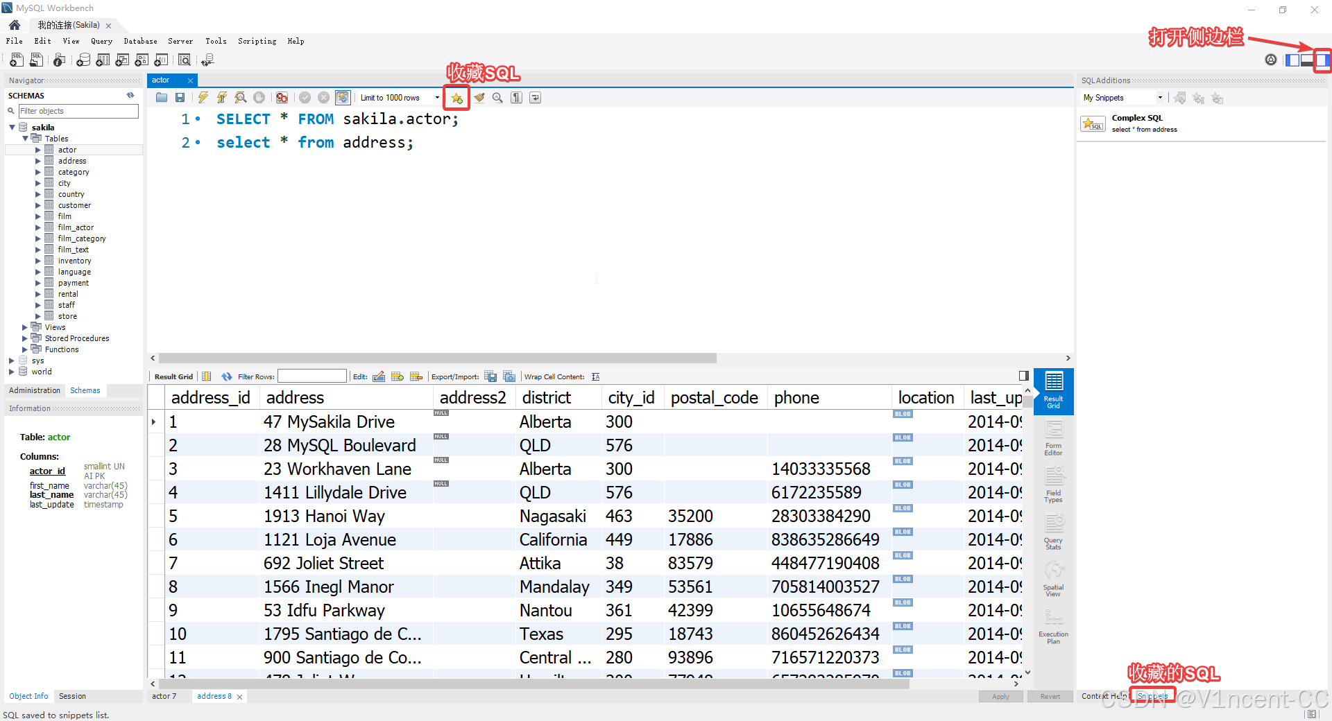Toggle the left sidebar panel
The height and width of the screenshot is (721, 1332).
click(x=1292, y=60)
